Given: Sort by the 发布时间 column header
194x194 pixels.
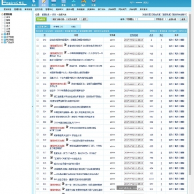Looking at the screenshot, I should [x=133, y=35].
